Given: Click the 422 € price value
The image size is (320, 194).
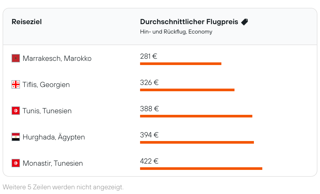Looking at the screenshot, I should pos(149,161).
